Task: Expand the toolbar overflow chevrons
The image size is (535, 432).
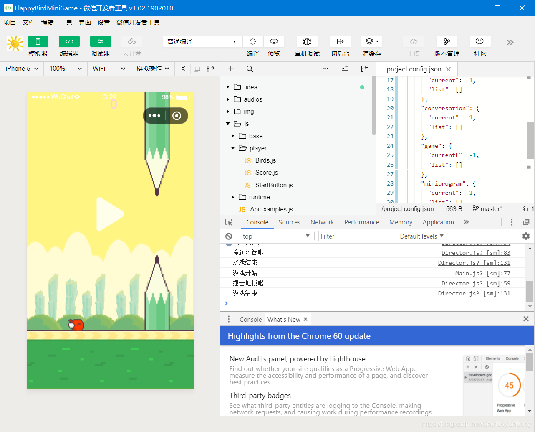Action: (x=510, y=42)
